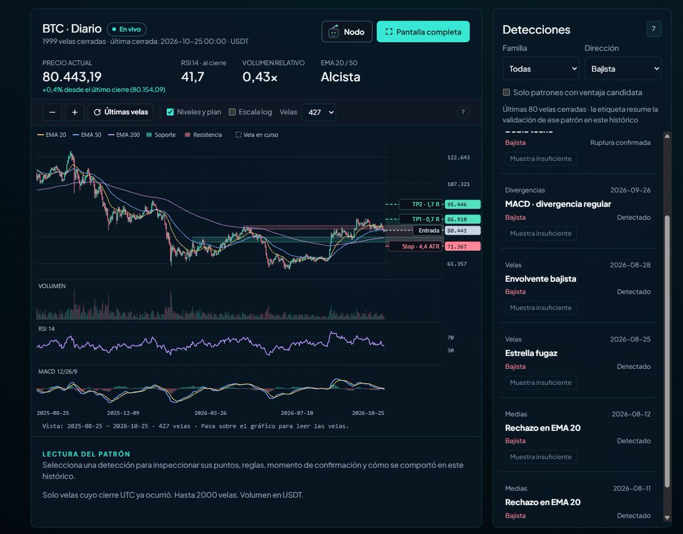Click the En vivo status indicator
This screenshot has height=534, width=683.
(x=126, y=29)
